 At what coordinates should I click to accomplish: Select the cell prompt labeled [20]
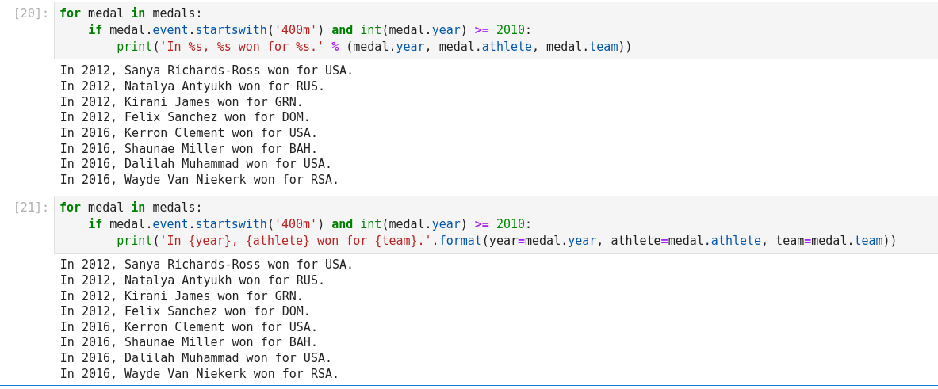32,13
